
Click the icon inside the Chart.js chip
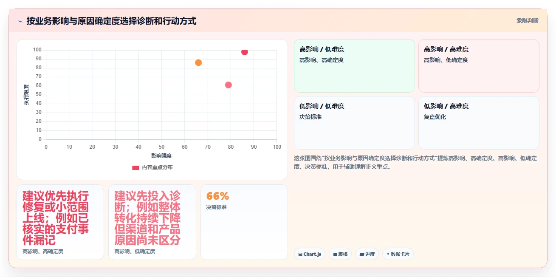tap(300, 254)
